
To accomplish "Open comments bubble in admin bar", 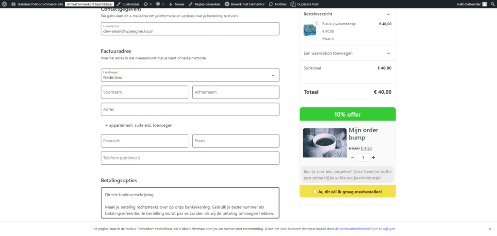I will tap(160, 4).
